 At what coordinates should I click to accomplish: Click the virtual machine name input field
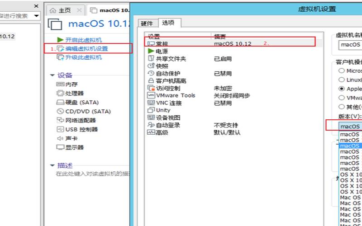click(350, 45)
